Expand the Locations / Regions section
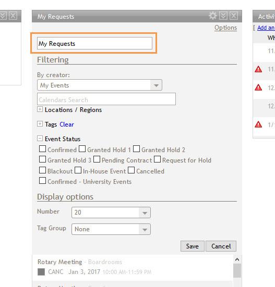Viewport: 275px width, 287px height. click(x=40, y=109)
